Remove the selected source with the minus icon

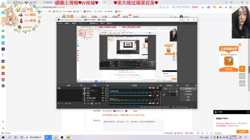coord(88,104)
